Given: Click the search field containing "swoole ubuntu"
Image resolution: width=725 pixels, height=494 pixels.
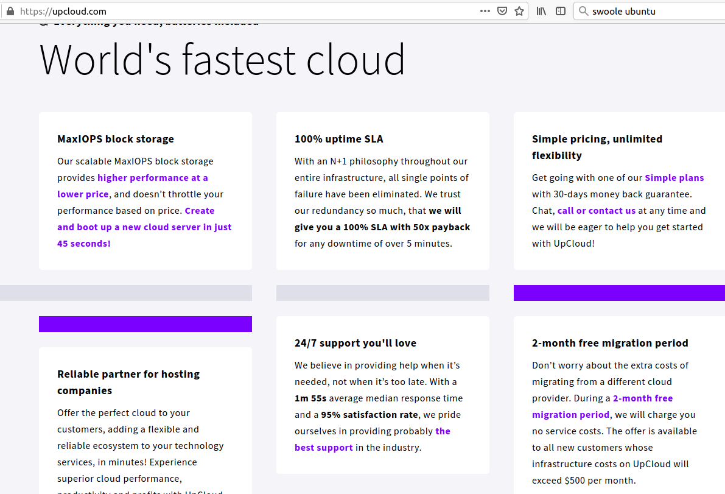Looking at the screenshot, I should click(651, 11).
